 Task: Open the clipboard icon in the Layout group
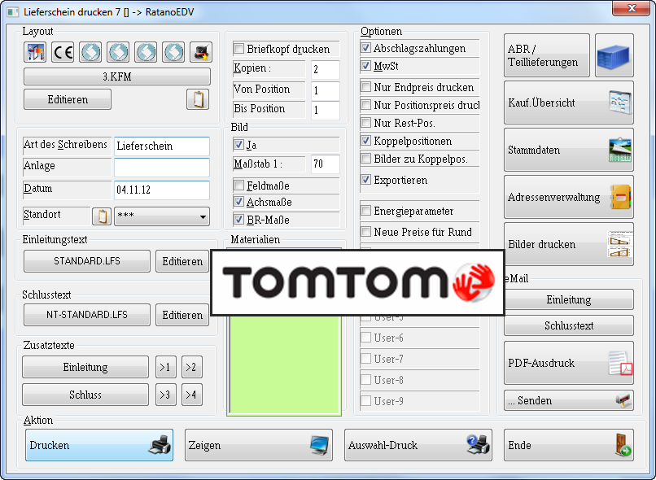[198, 99]
